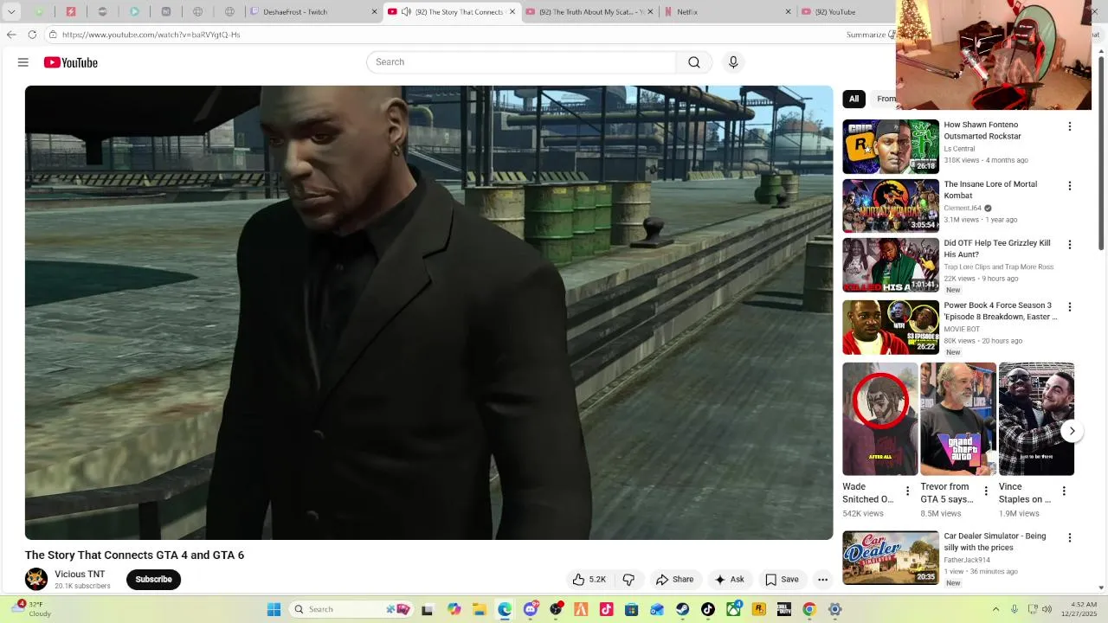Click the Ls Central channel name
The height and width of the screenshot is (623, 1108).
pos(959,149)
